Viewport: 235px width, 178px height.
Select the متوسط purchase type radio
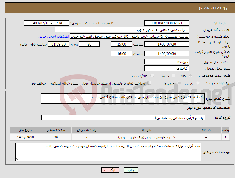tap(179, 83)
